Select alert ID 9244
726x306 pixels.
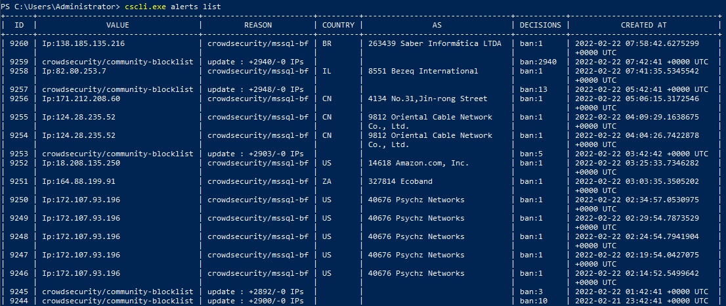point(19,301)
